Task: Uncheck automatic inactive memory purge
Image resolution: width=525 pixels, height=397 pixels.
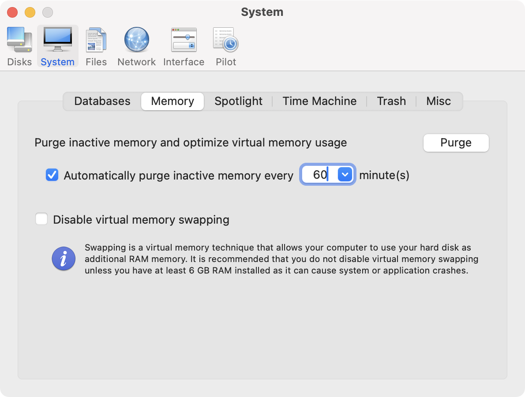Action: (52, 175)
